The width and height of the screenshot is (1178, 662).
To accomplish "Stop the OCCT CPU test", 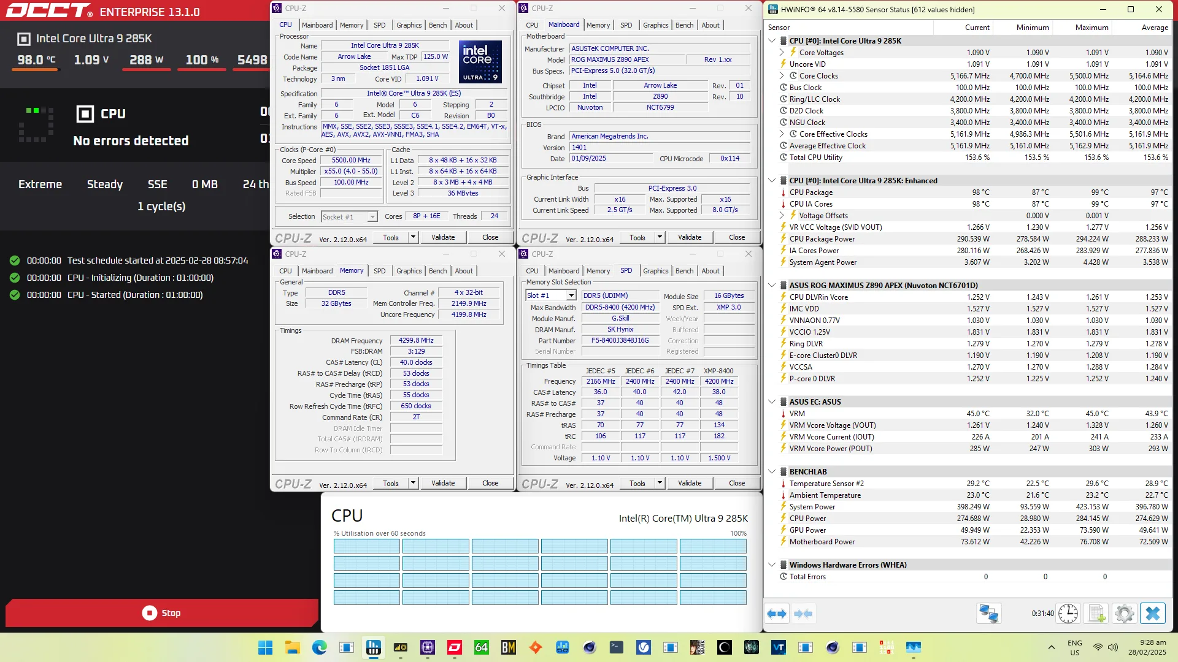I will coord(162,613).
